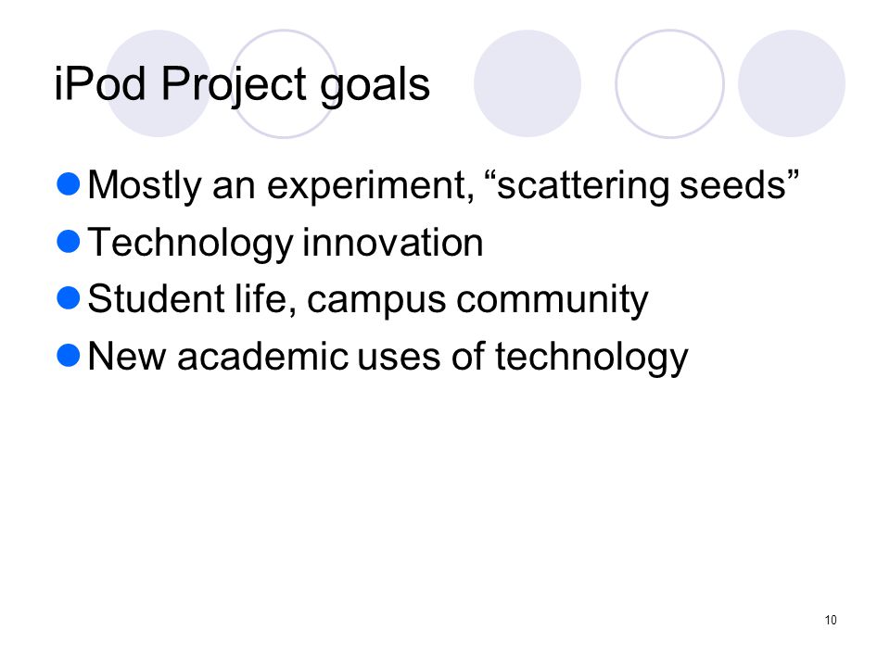Viewport: 890px width, 667px height.
Task: Select the slide title "iPod Project goals"
Action: pyautogui.click(x=242, y=85)
